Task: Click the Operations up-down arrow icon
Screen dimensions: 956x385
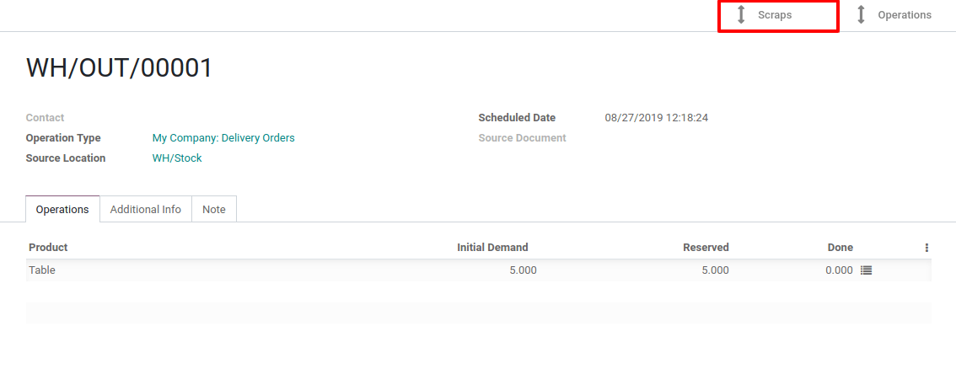Action: coord(861,15)
